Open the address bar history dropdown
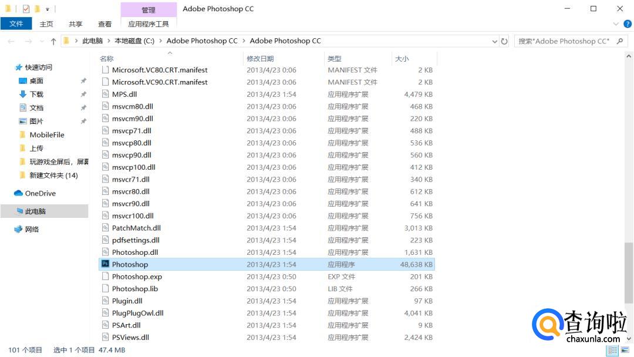Image resolution: width=634 pixels, height=357 pixels. [494, 41]
